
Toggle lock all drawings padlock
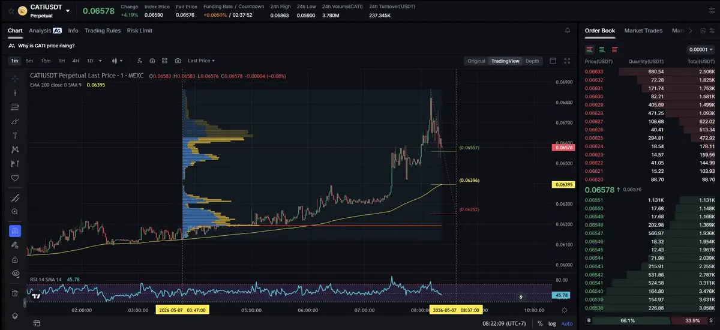coord(15,259)
